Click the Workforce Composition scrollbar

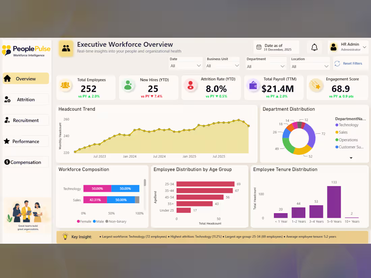point(145,182)
